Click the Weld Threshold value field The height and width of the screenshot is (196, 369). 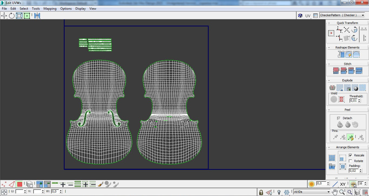point(353,101)
